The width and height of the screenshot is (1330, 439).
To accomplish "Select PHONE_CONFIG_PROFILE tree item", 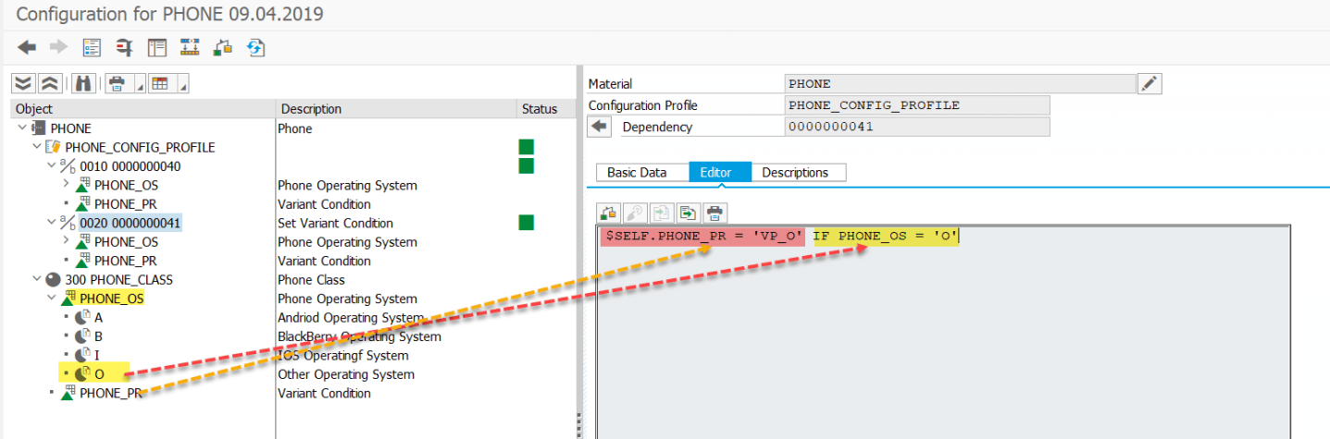I will click(x=140, y=147).
